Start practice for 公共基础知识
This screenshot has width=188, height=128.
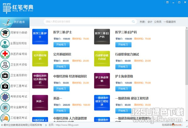(61, 67)
